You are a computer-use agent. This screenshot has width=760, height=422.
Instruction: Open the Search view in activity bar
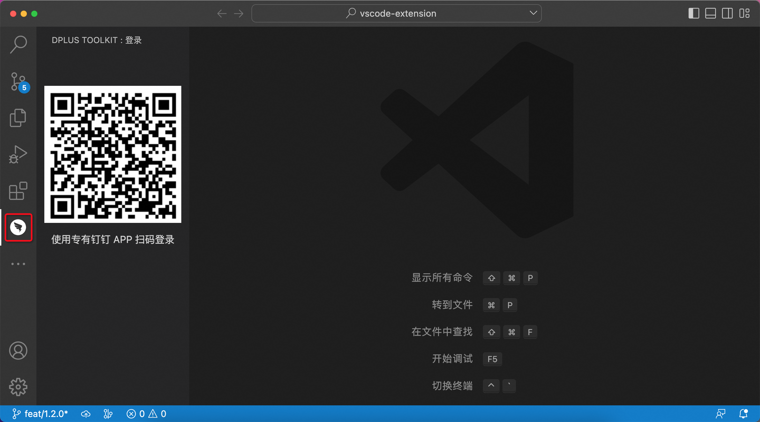[18, 45]
